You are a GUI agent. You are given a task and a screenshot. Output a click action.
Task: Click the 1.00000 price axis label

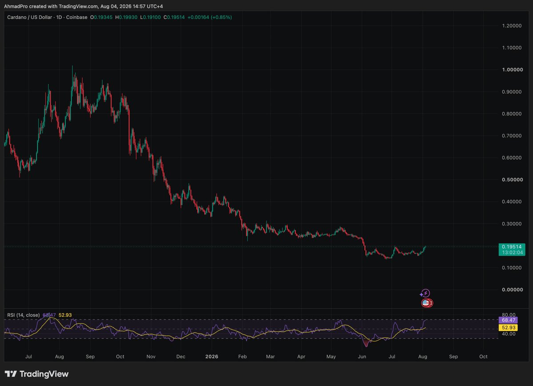click(512, 70)
